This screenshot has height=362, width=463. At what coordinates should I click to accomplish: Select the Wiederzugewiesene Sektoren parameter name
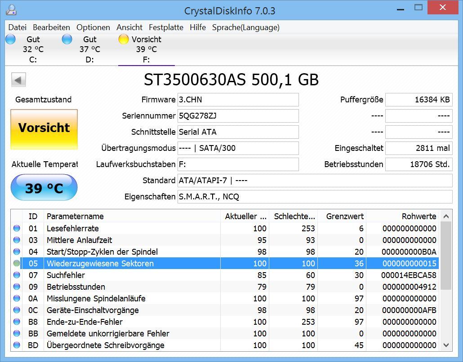(x=100, y=264)
